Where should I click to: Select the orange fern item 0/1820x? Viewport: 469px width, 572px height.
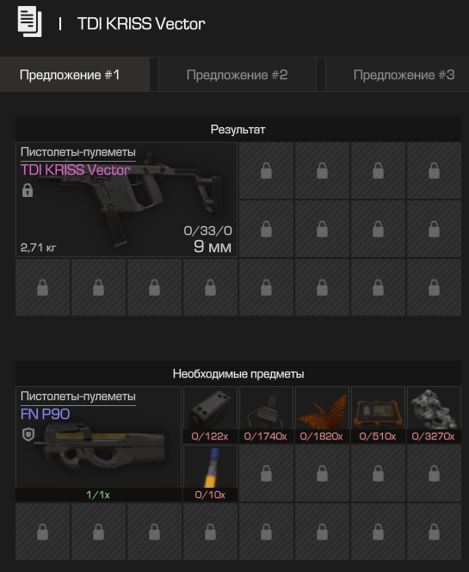[x=322, y=415]
